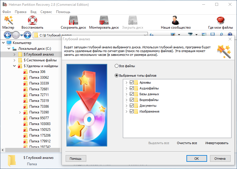The height and width of the screenshot is (169, 237).
Task: Uncheck the Изображения checkbox
Action: 132,111
